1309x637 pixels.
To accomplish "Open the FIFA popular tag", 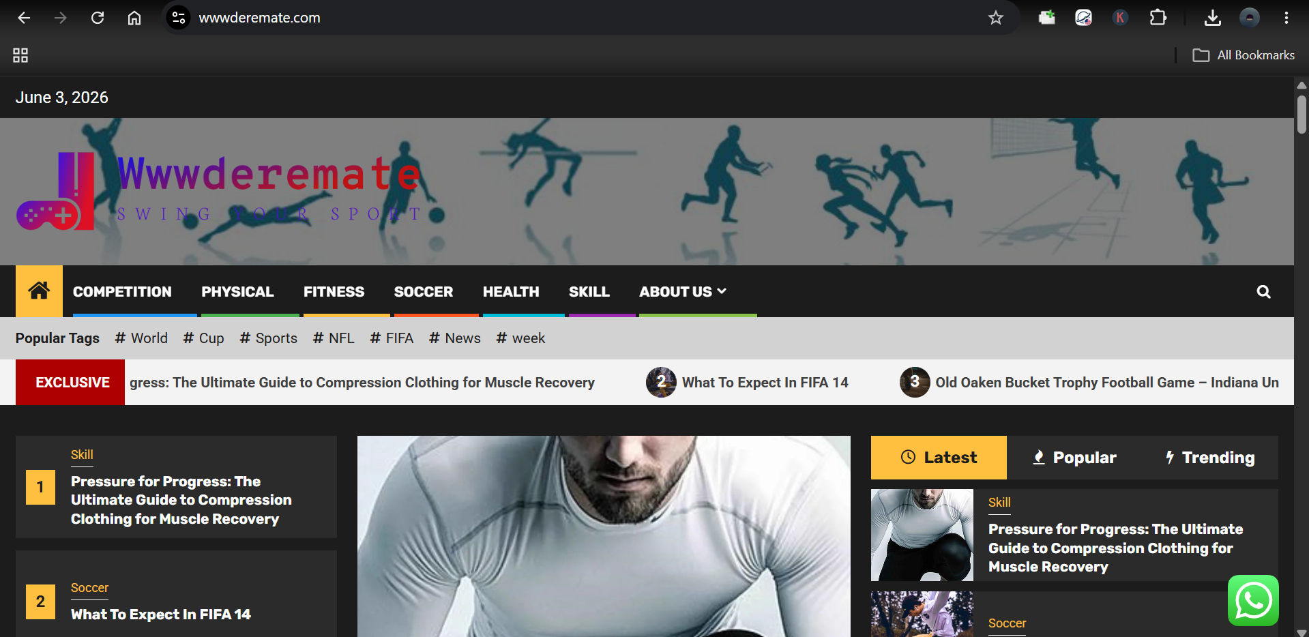I will pos(392,338).
